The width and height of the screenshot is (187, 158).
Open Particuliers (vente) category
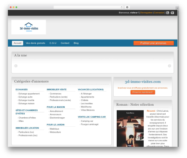tap(58, 97)
